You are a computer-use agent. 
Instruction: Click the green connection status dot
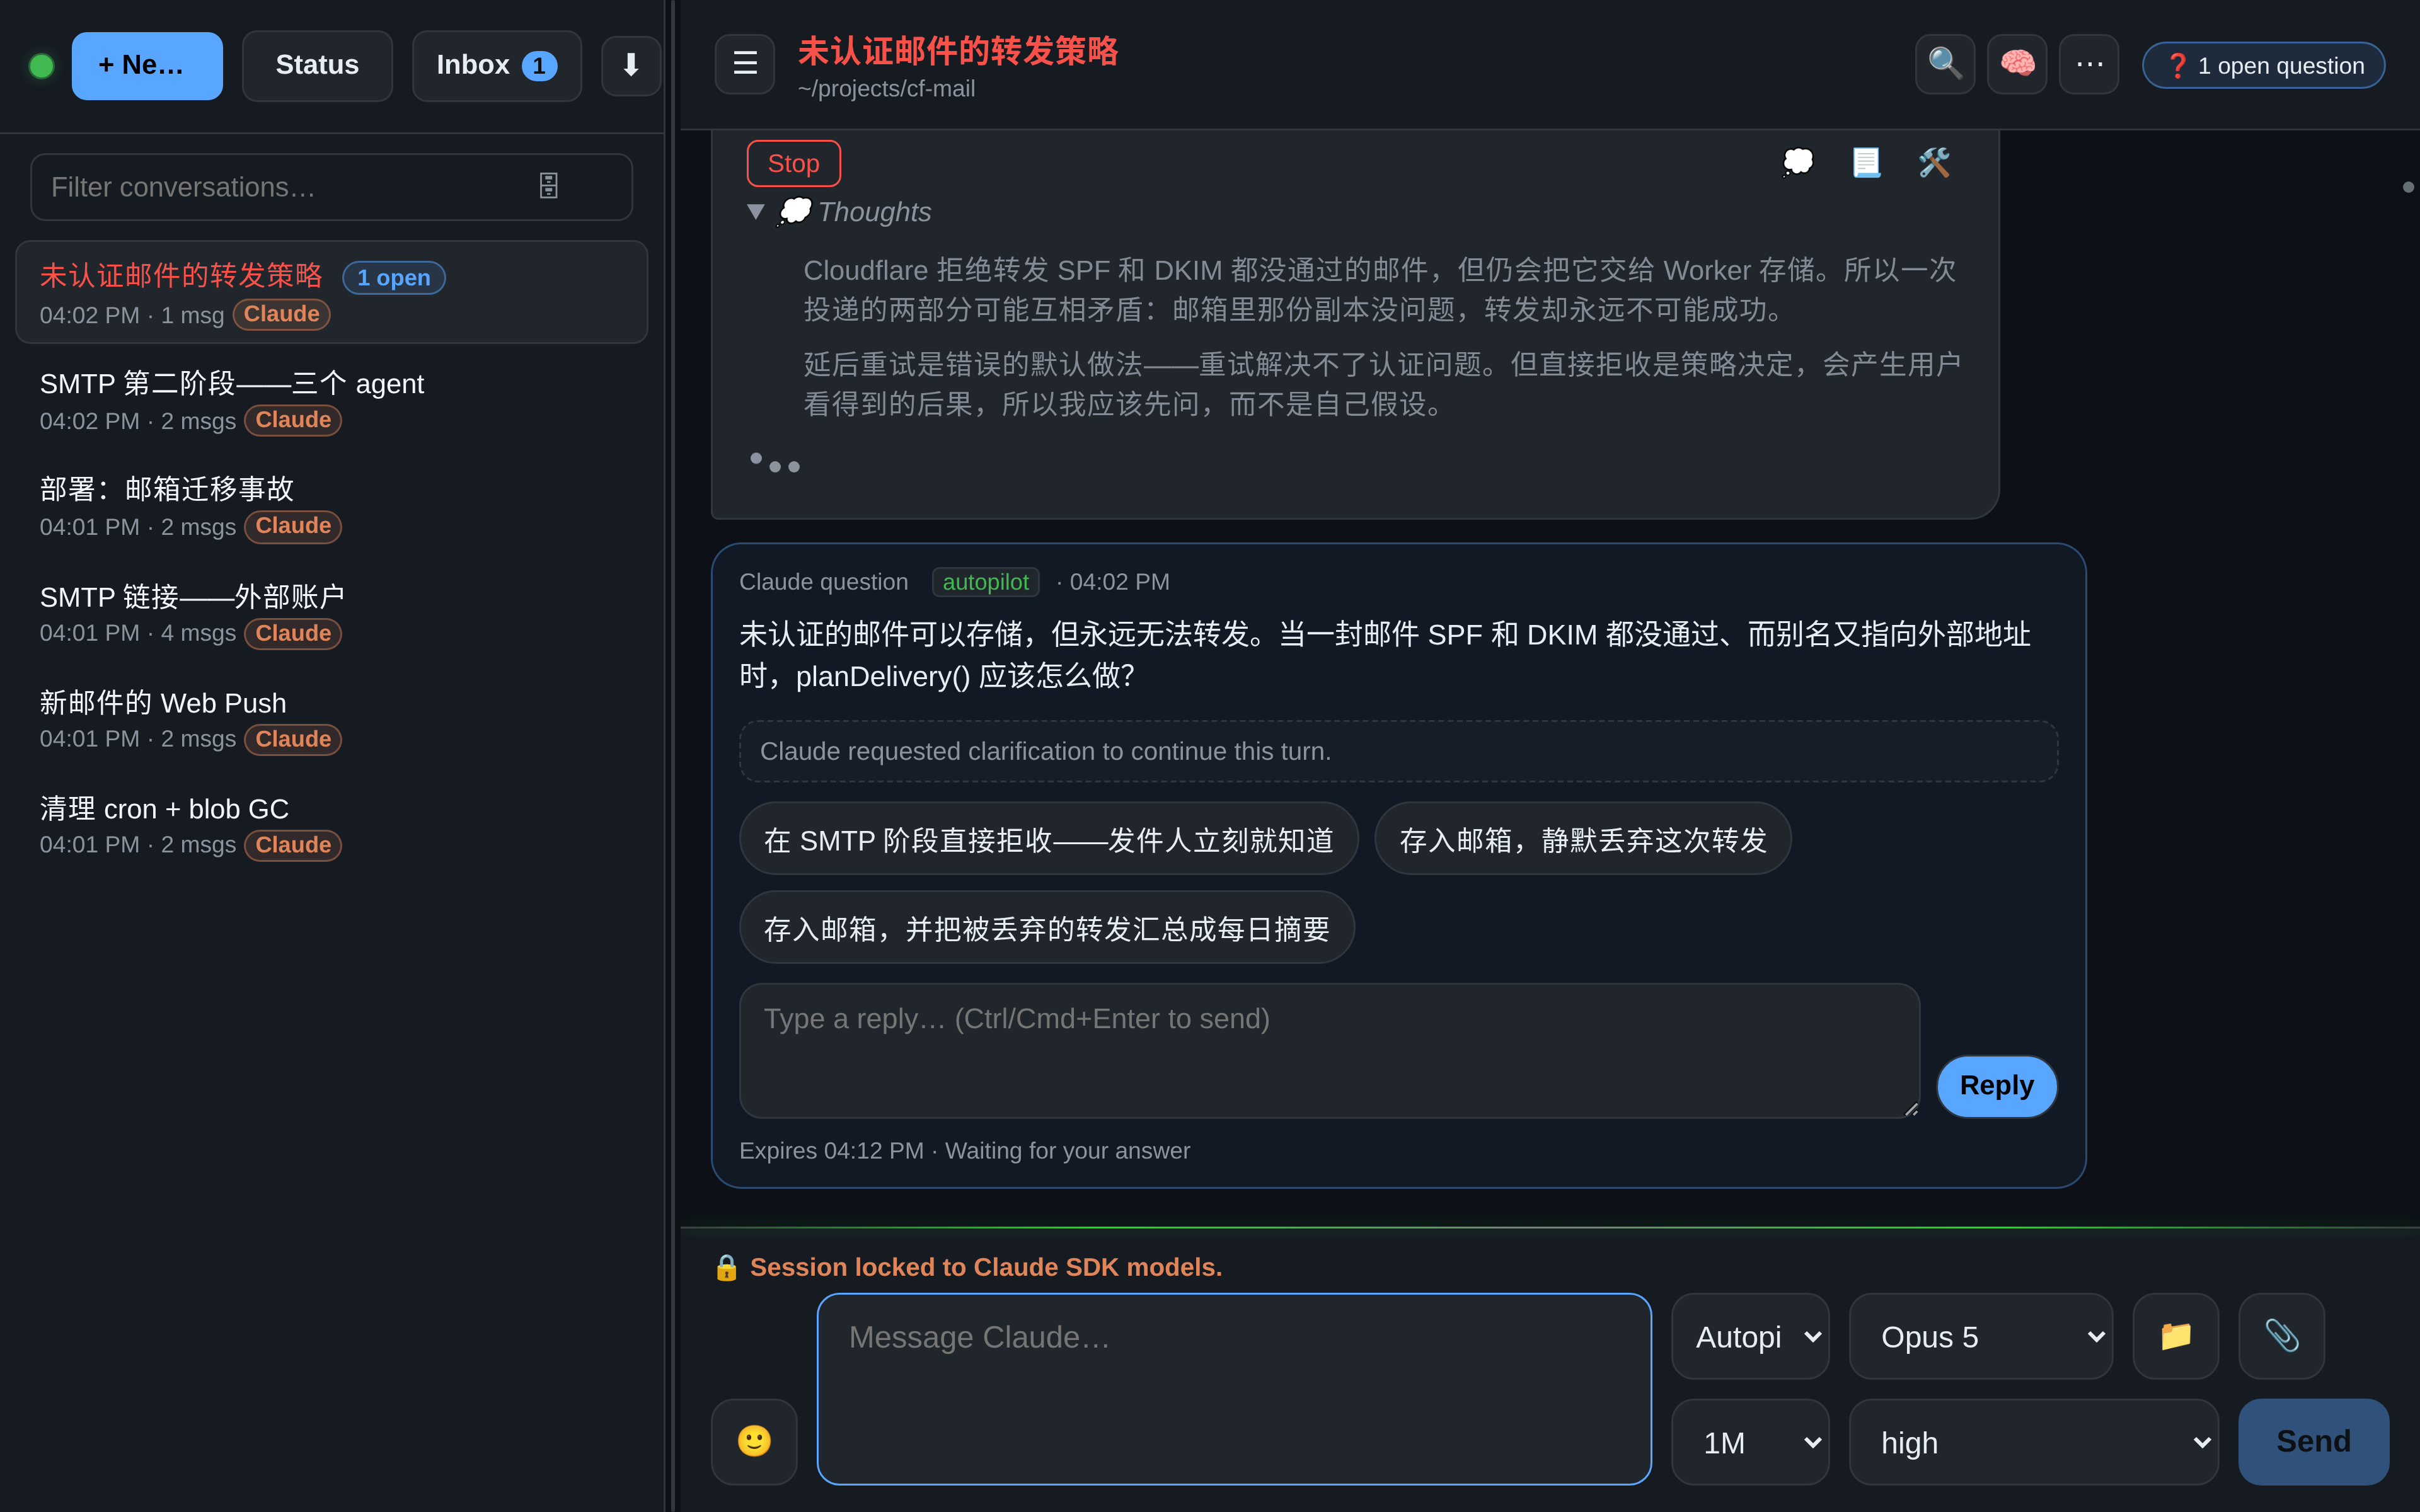42,66
